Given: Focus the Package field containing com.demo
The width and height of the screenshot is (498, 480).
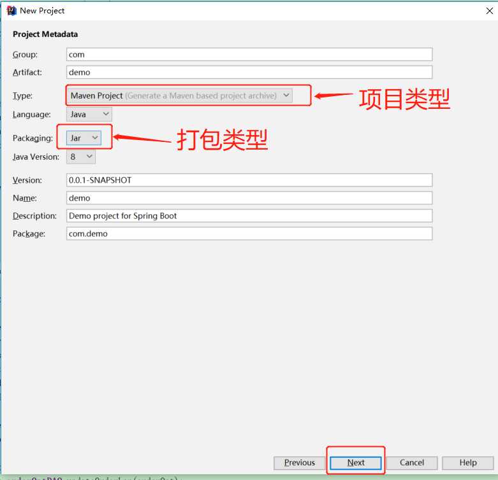Looking at the screenshot, I should click(249, 234).
